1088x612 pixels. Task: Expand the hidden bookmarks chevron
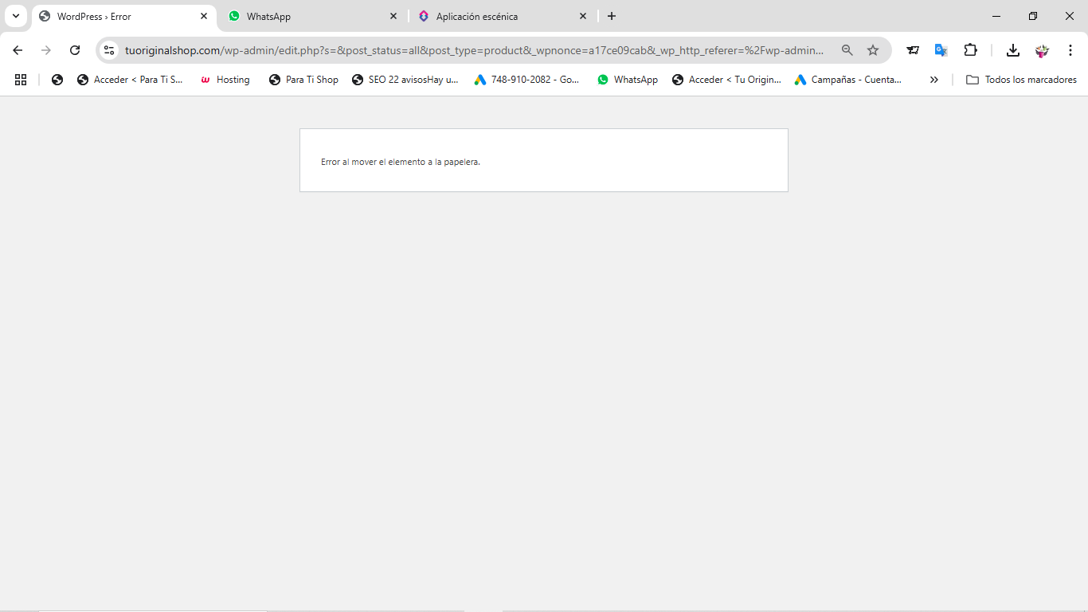(x=934, y=80)
